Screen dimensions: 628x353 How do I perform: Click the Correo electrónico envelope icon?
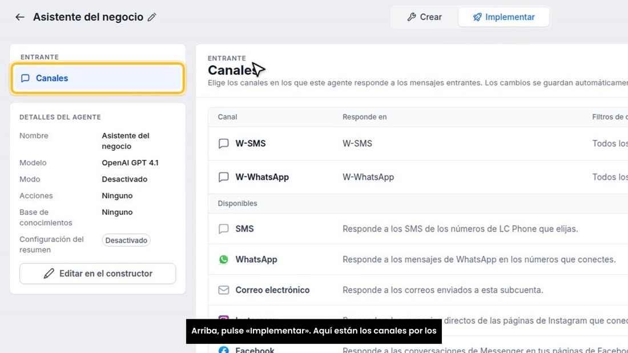[x=223, y=290]
